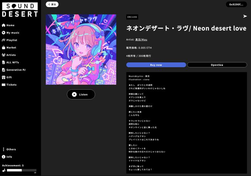Click the ERC1155 tag
This screenshot has height=176, width=251.
click(132, 17)
